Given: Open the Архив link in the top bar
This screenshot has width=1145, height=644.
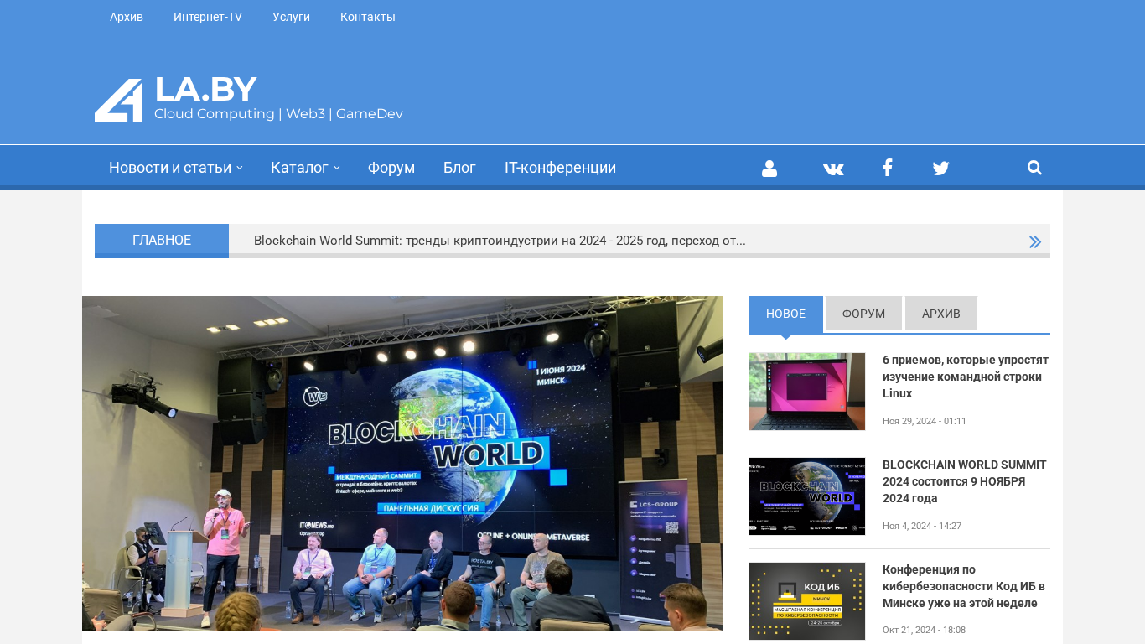Looking at the screenshot, I should [x=127, y=17].
